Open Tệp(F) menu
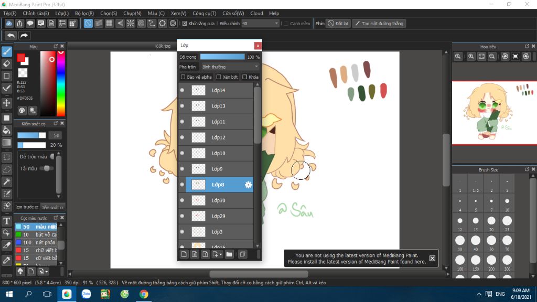Image resolution: width=537 pixels, height=302 pixels. [10, 13]
